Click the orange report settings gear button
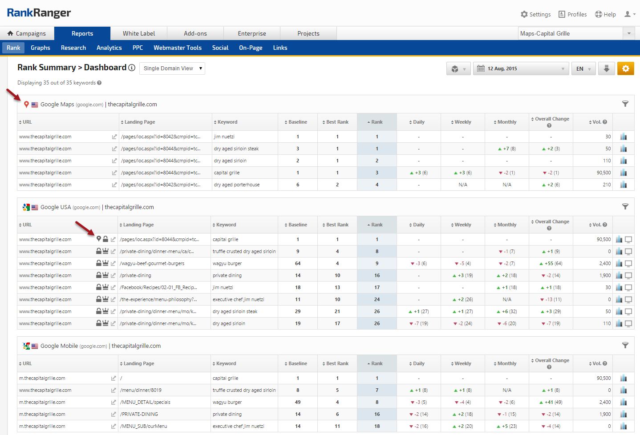Image resolution: width=640 pixels, height=435 pixels. point(625,68)
